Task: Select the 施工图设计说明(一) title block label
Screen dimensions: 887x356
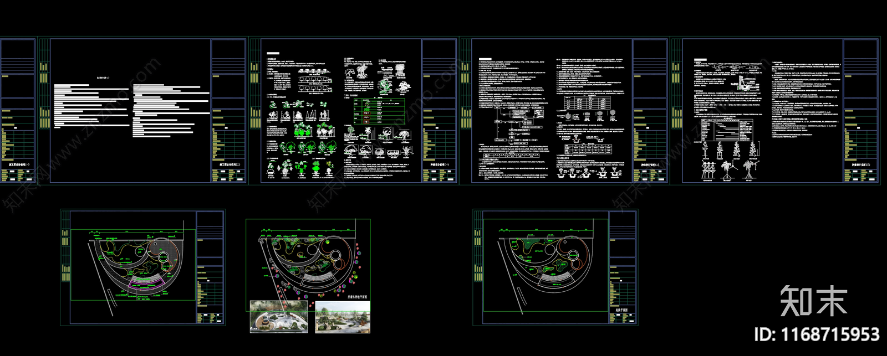Action: [18, 164]
